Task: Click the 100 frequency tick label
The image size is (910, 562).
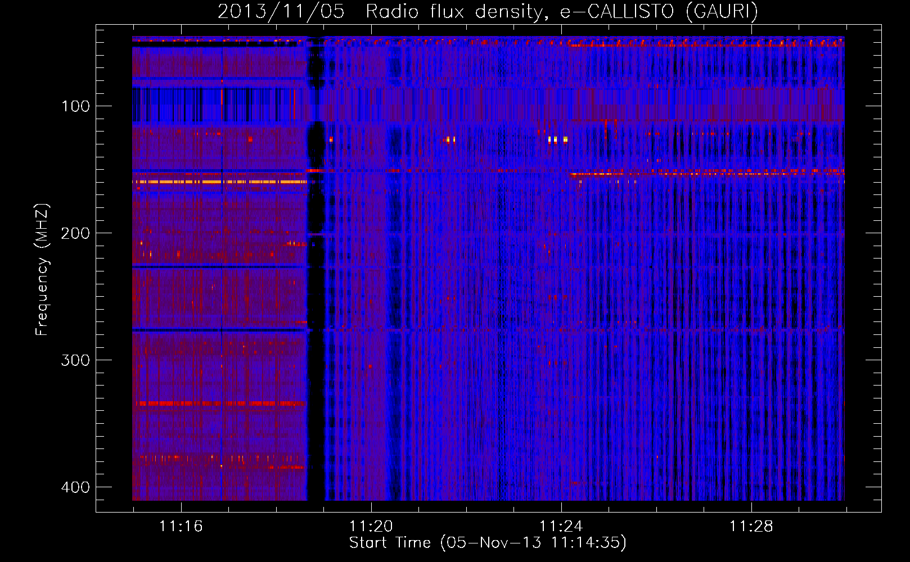Action: (x=75, y=106)
